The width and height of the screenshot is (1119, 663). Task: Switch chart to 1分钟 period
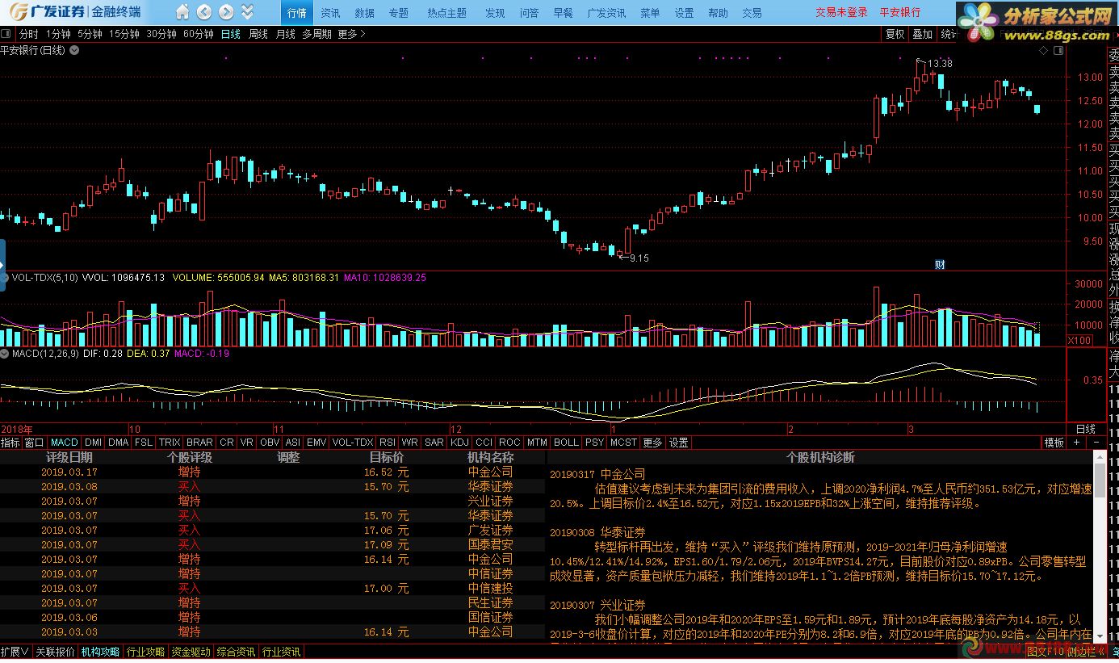(58, 34)
